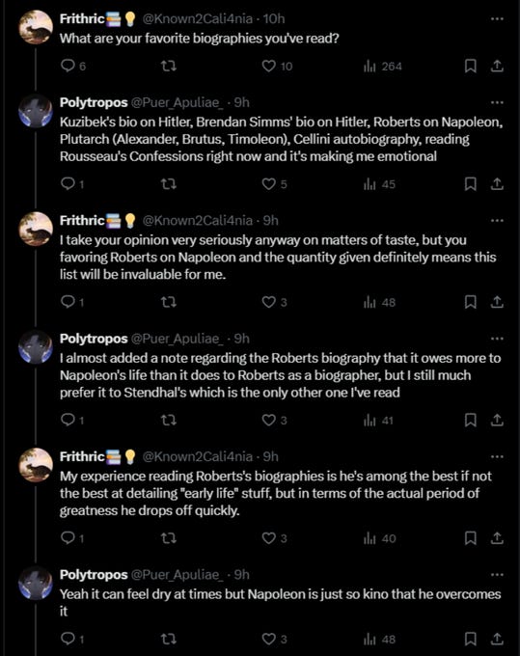Screen dimensions: 520x656
Task: Bookmark the tweet mentioning Rousseau's Confessions
Action: click(471, 183)
